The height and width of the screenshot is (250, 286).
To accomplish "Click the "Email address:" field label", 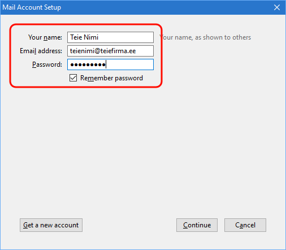I will pos(41,51).
